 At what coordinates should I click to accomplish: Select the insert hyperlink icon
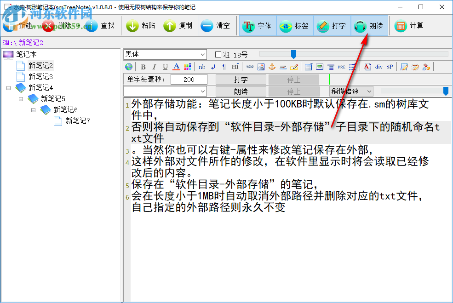click(x=250, y=67)
